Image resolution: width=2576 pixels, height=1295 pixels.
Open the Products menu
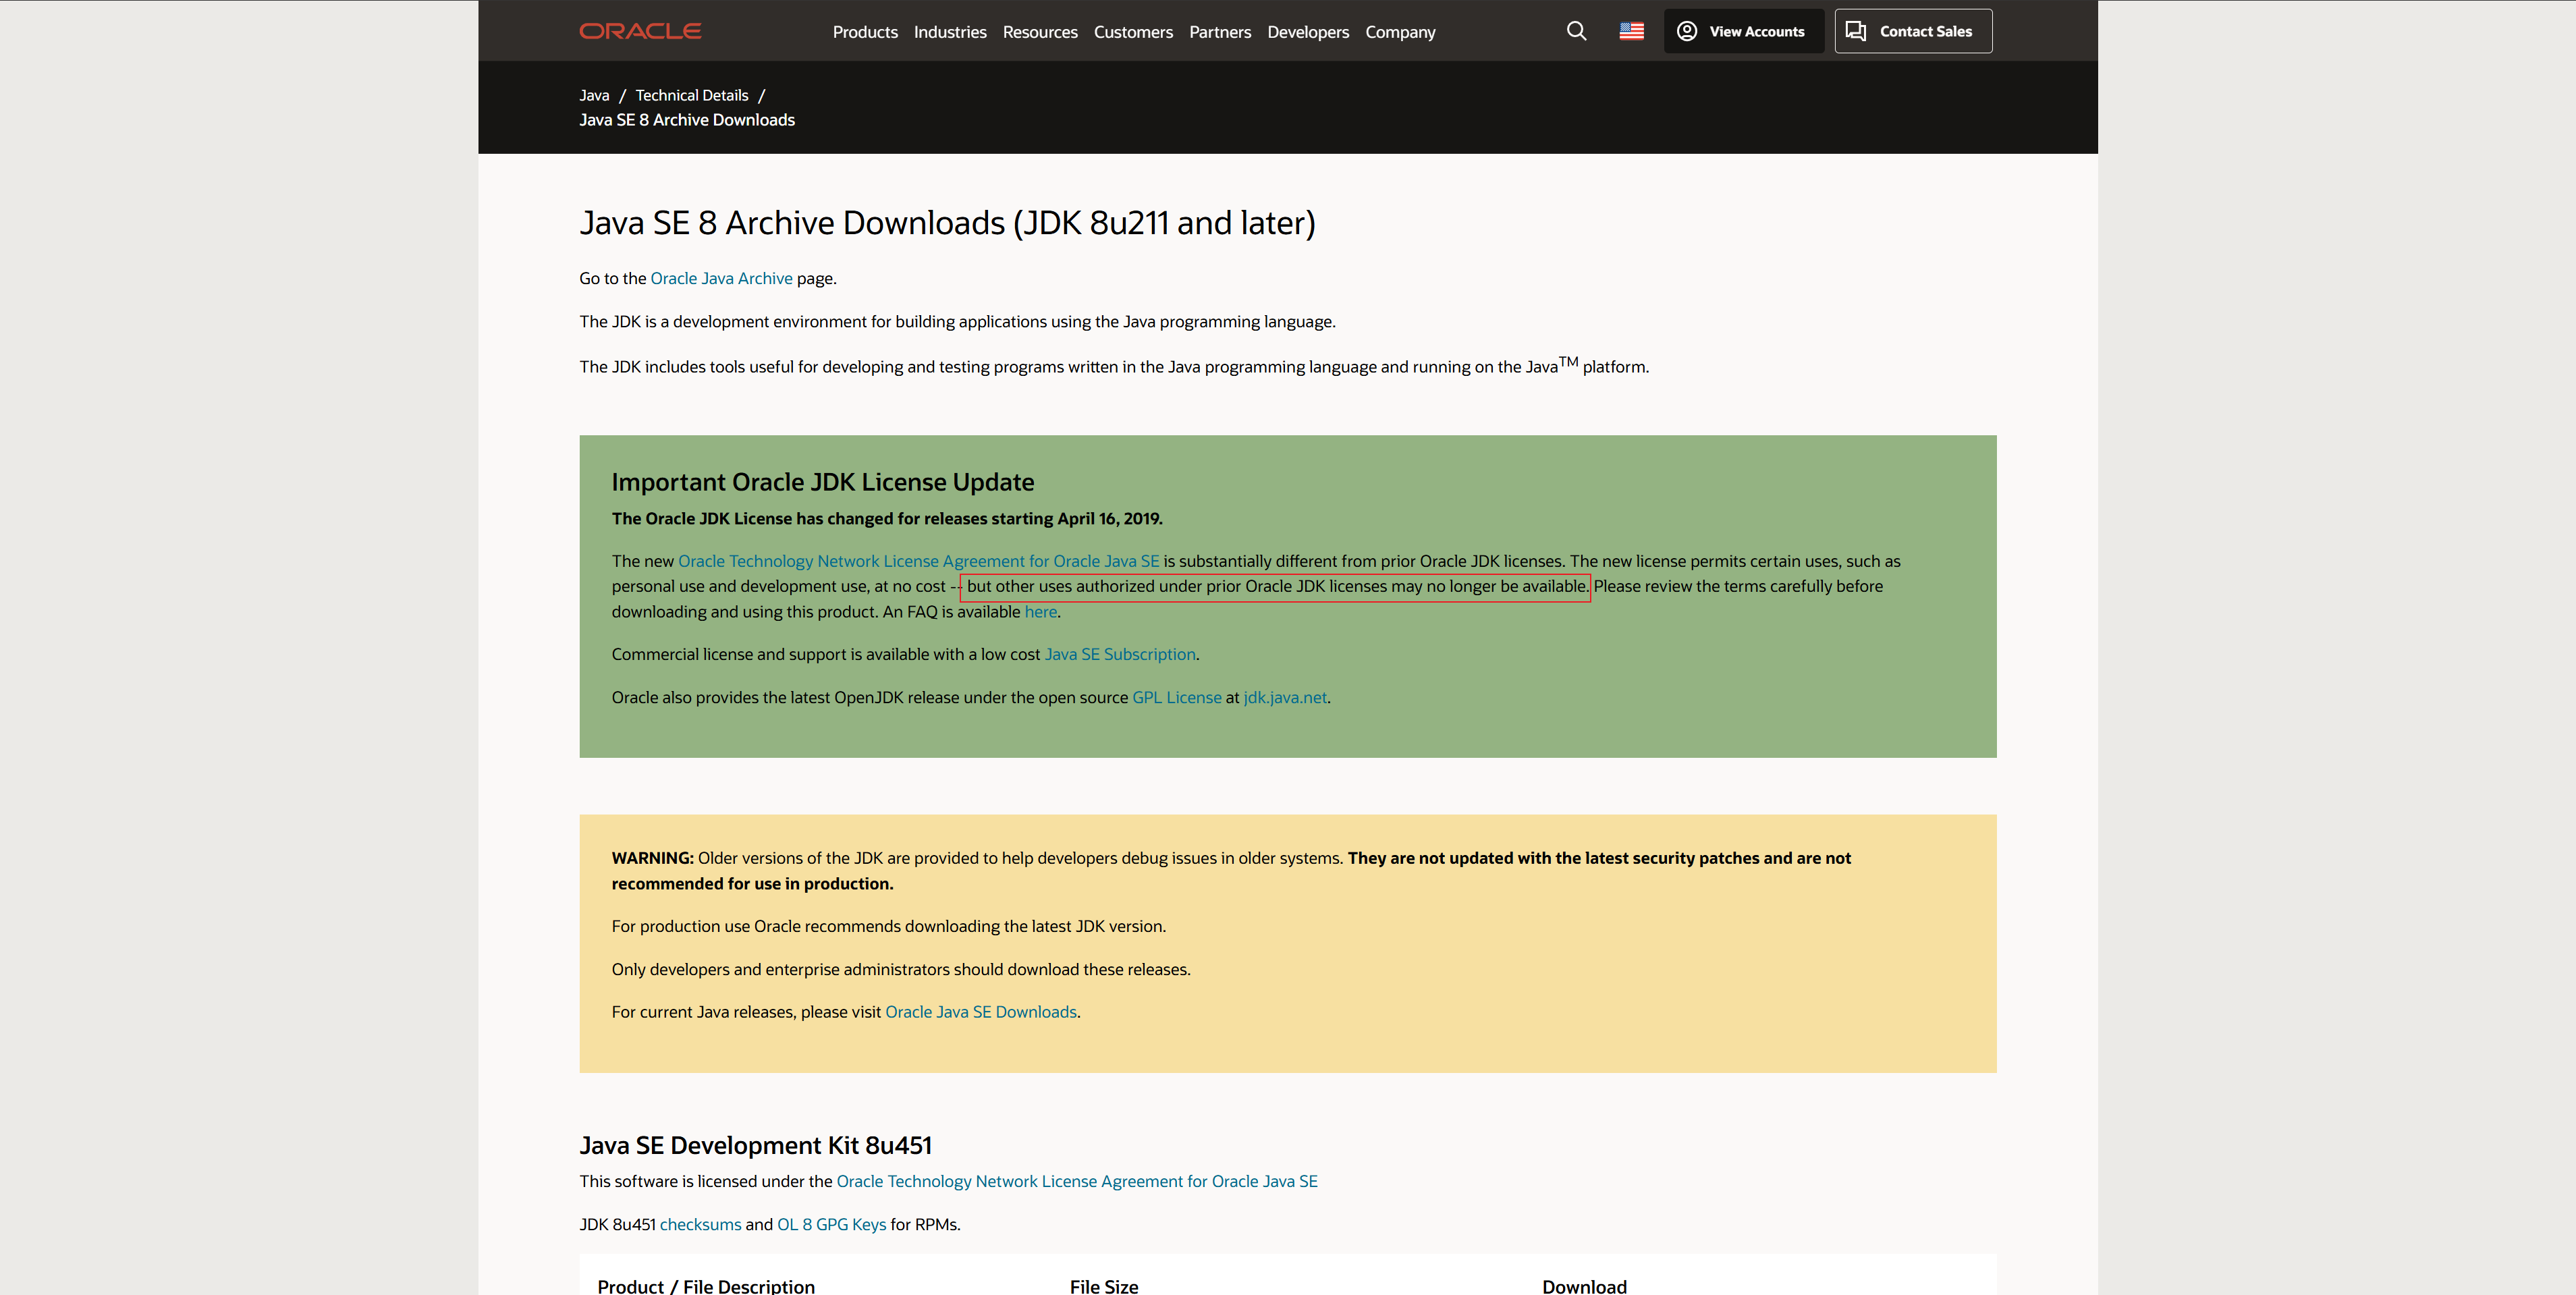point(865,32)
